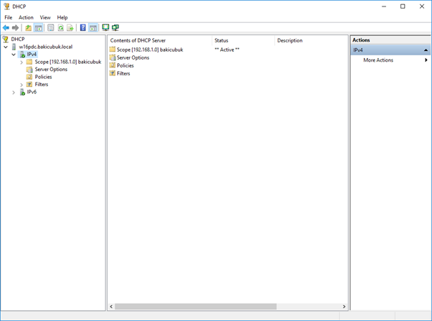Open Properties via the toolbar icon

tap(51, 27)
